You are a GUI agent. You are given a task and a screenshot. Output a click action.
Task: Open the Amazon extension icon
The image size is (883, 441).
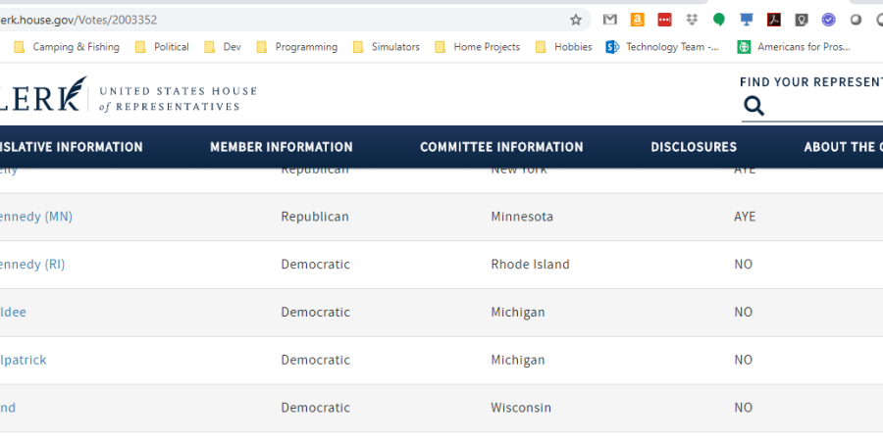[x=637, y=21]
